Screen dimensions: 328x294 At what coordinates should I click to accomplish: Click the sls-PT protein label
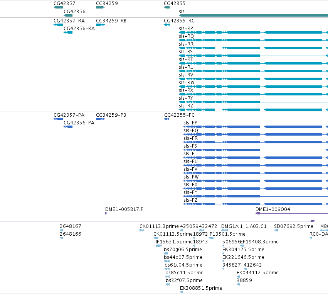[190, 154]
